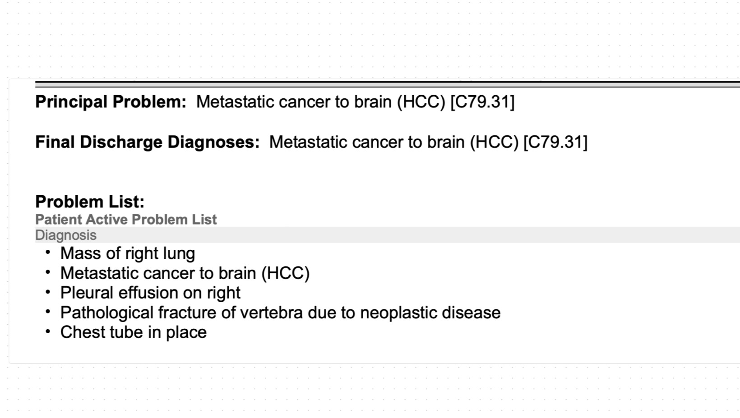Image resolution: width=740 pixels, height=418 pixels.
Task: Click the words neoplastic disease in list
Action: 430,312
